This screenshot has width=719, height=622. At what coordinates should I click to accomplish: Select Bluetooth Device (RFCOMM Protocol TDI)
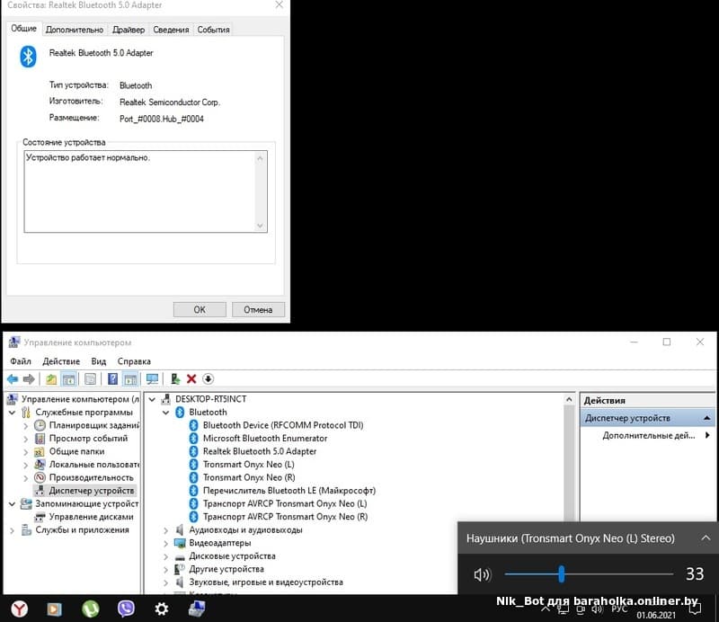click(283, 425)
